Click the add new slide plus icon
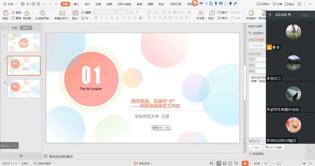The height and width of the screenshot is (166, 315). [21, 156]
